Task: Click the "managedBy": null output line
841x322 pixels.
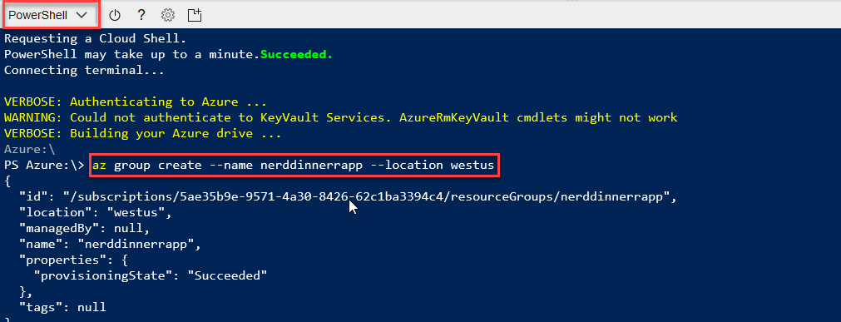Action: click(84, 228)
